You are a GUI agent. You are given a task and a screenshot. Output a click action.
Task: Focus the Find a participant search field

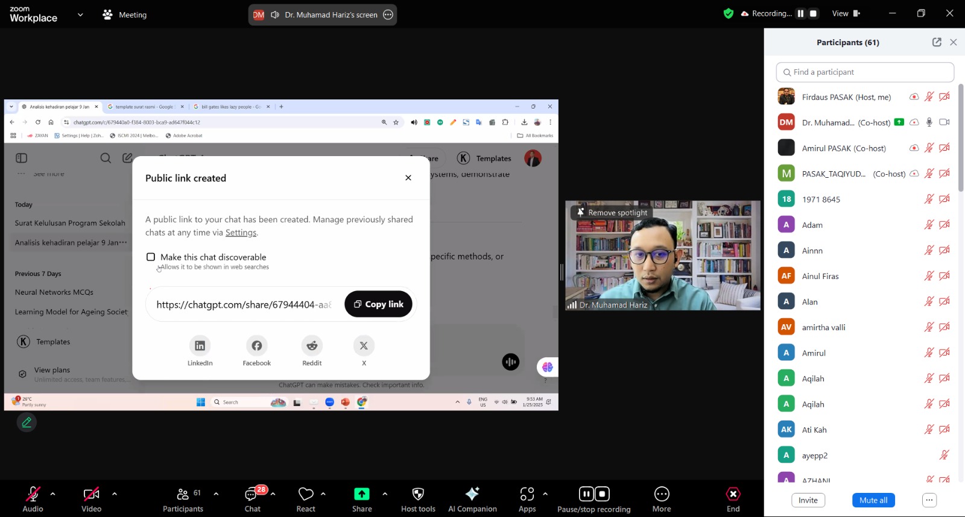(865, 72)
